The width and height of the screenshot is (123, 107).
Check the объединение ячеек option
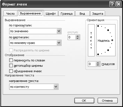11,71
